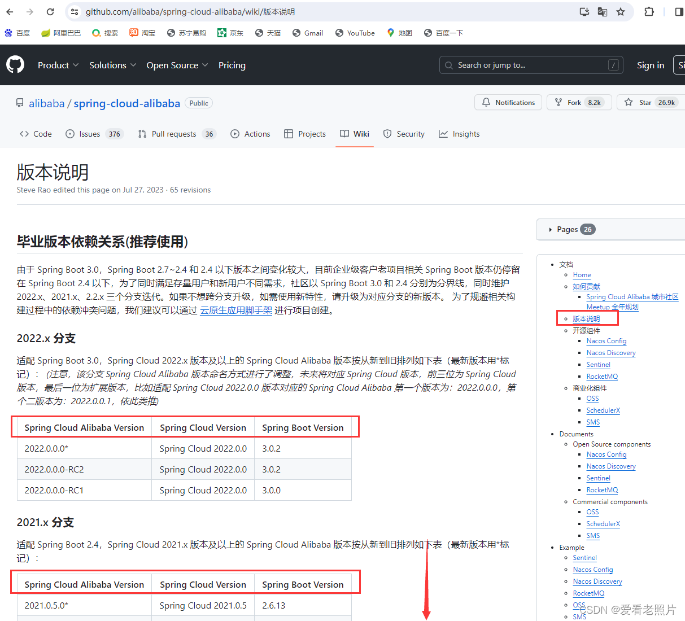The width and height of the screenshot is (685, 621).
Task: Open the 百度 bookmark
Action: [x=17, y=33]
